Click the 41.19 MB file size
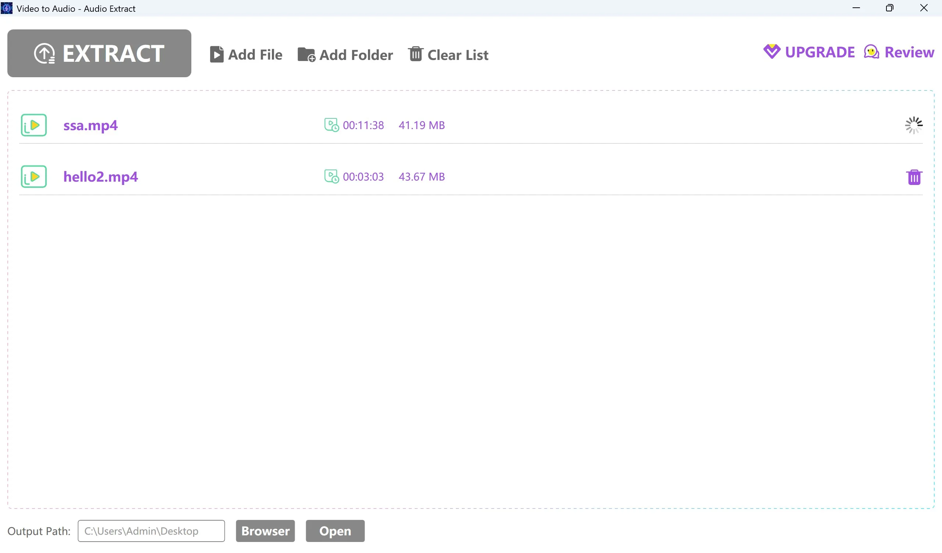942x553 pixels. tap(422, 125)
